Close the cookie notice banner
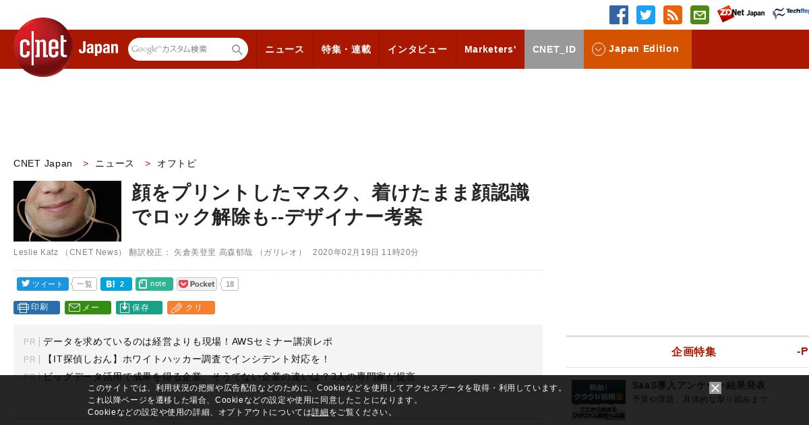The width and height of the screenshot is (809, 425). click(x=715, y=388)
